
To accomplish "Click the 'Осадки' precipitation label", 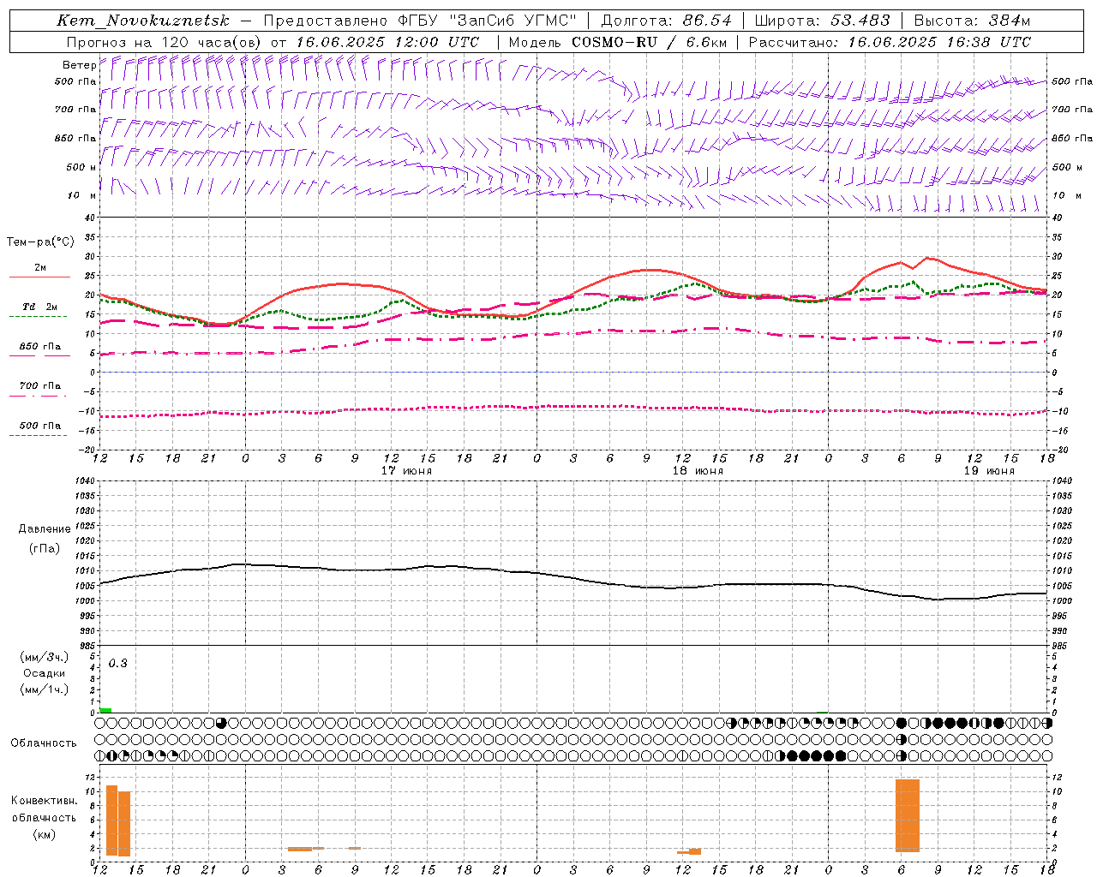I will point(45,673).
